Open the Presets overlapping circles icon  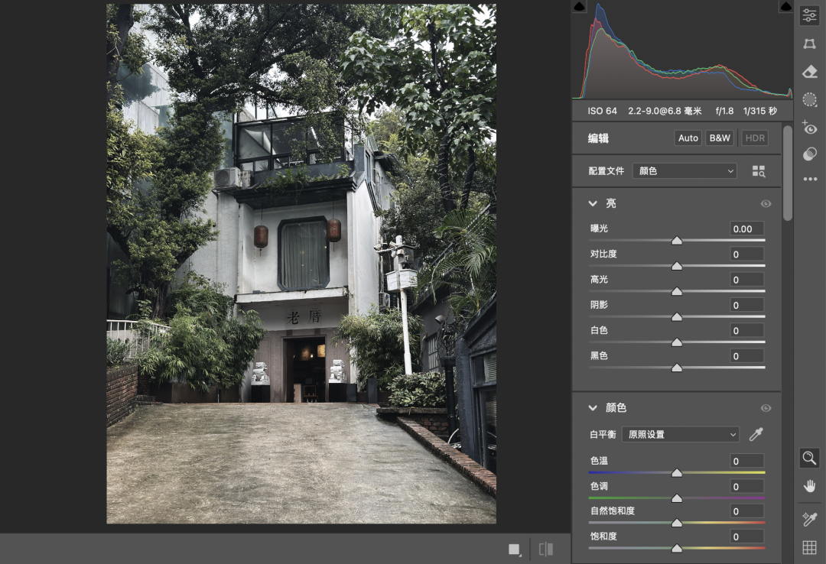coord(810,154)
